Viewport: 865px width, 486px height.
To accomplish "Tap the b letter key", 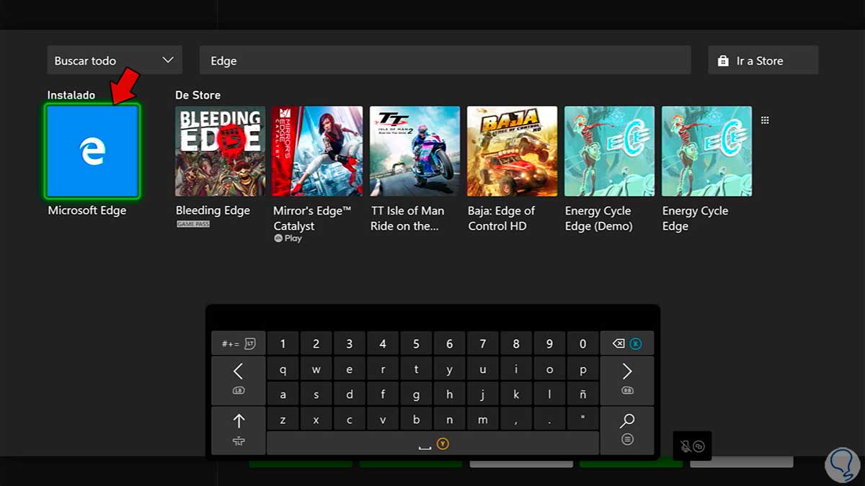I will tap(416, 419).
